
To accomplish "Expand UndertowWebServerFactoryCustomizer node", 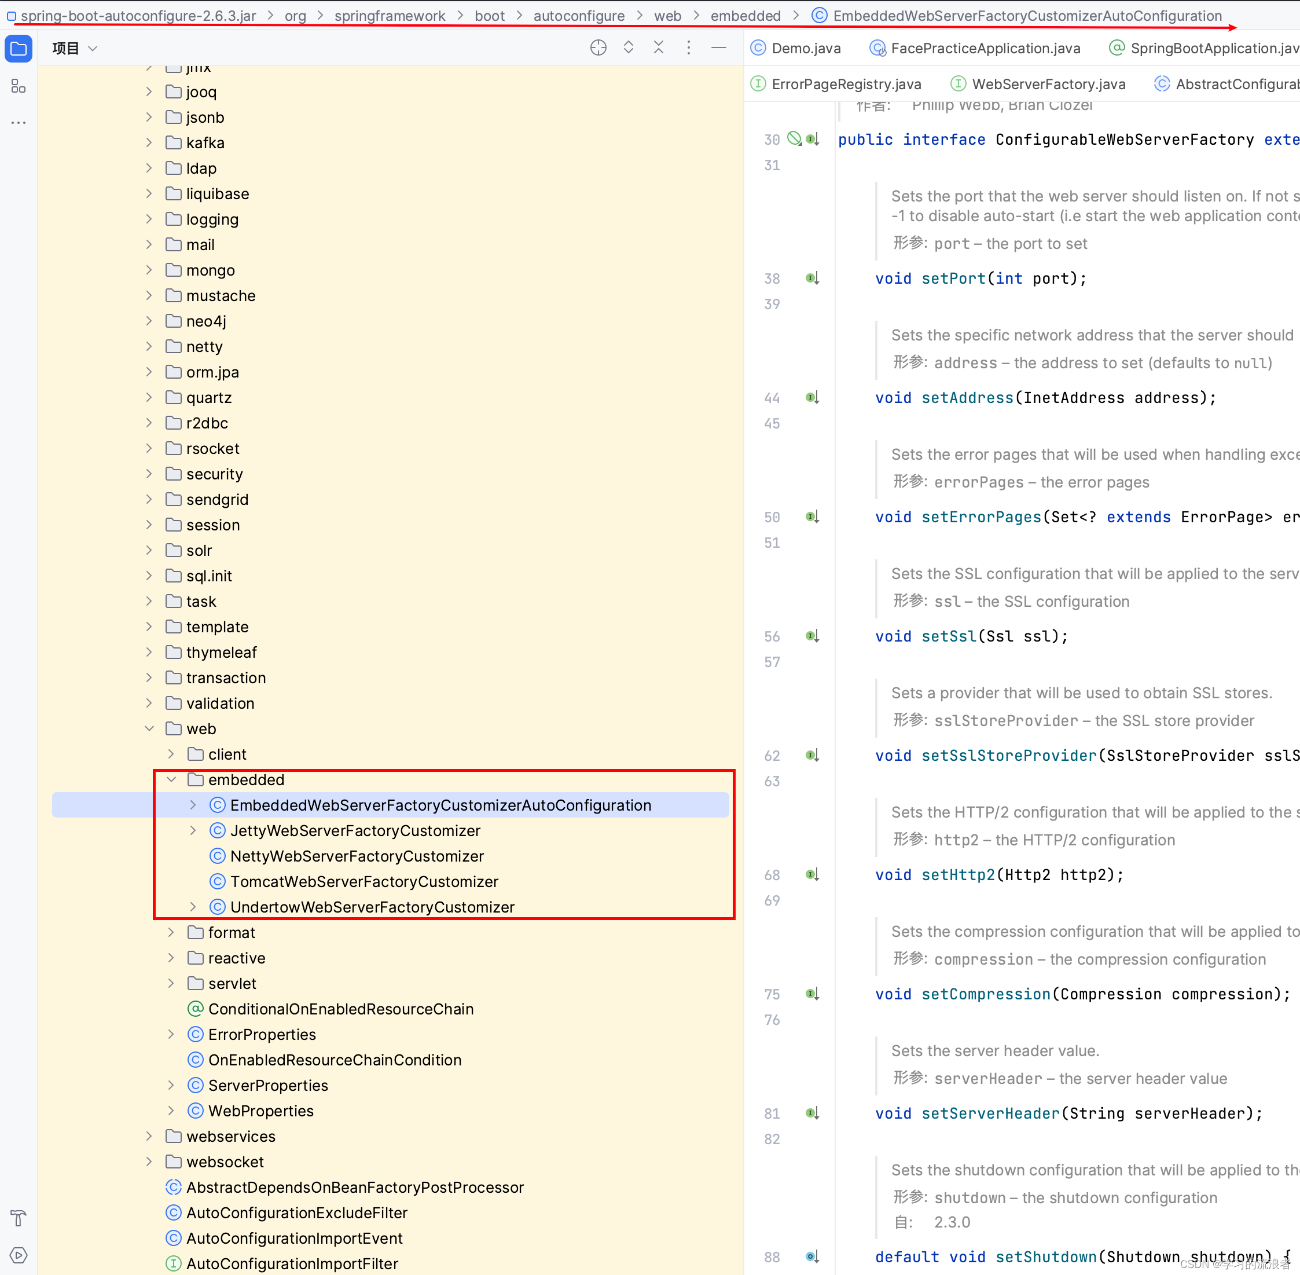I will point(193,907).
